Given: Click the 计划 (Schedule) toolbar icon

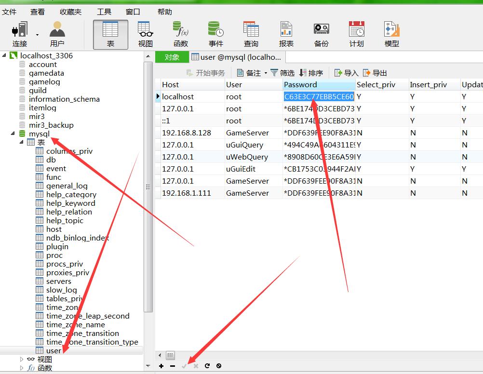Looking at the screenshot, I should tap(356, 34).
